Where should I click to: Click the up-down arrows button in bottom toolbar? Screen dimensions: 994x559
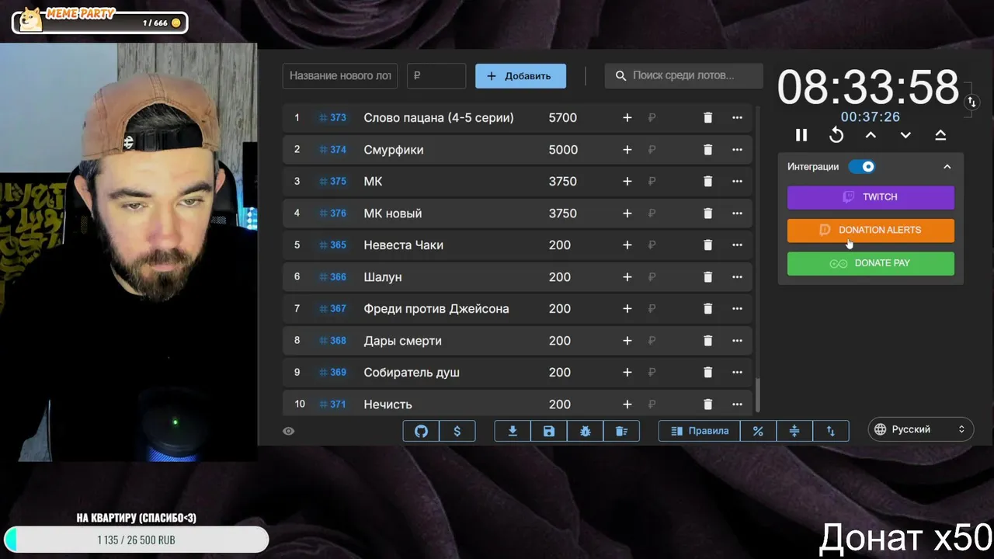click(831, 431)
